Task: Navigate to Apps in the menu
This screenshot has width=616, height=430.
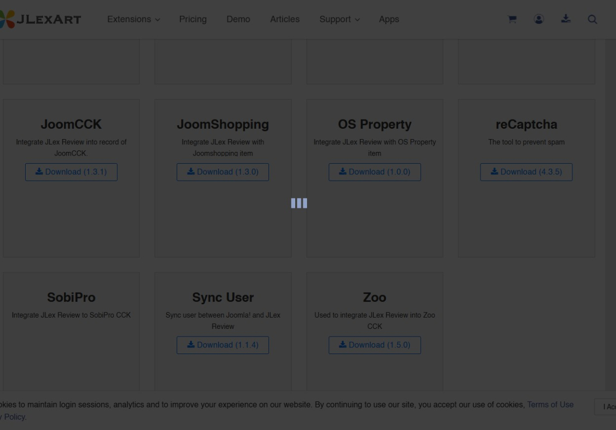Action: pyautogui.click(x=389, y=19)
